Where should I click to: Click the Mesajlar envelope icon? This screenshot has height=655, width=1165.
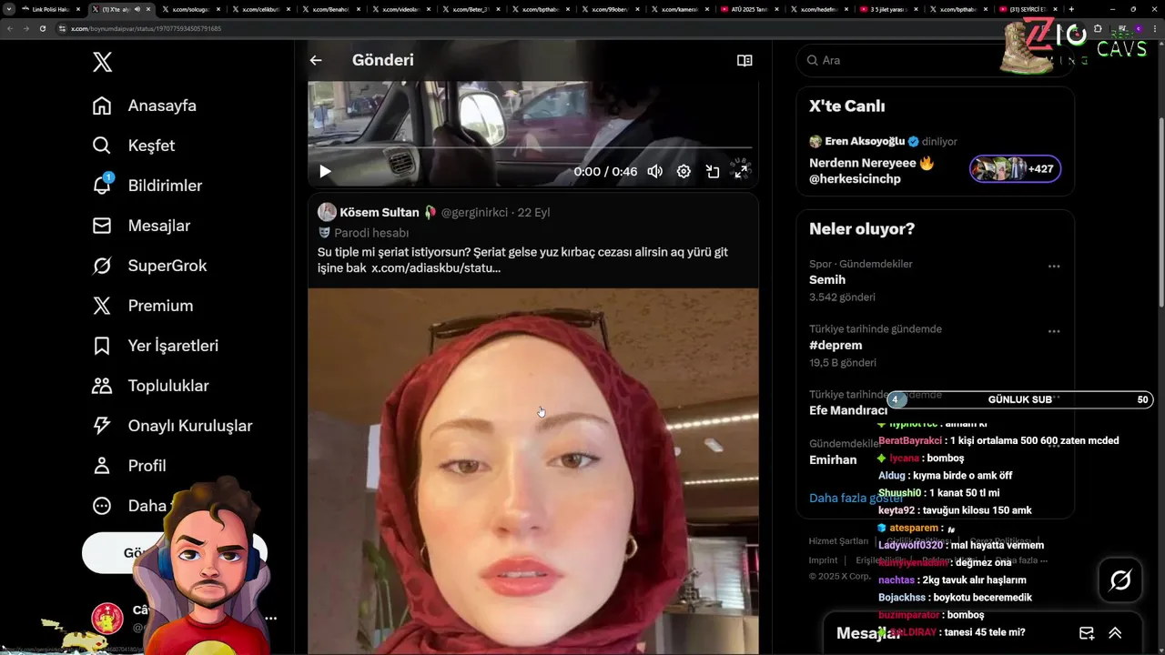click(102, 226)
